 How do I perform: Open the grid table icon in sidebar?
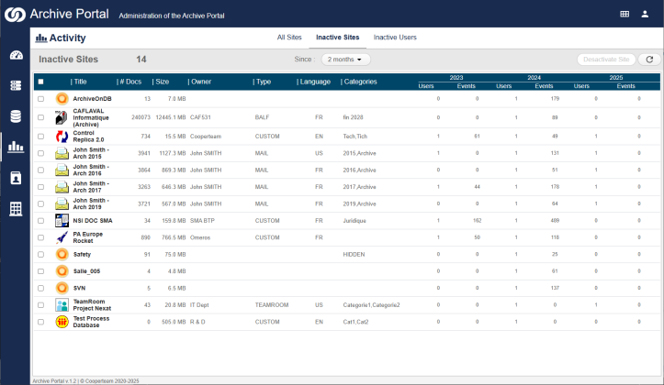17,209
